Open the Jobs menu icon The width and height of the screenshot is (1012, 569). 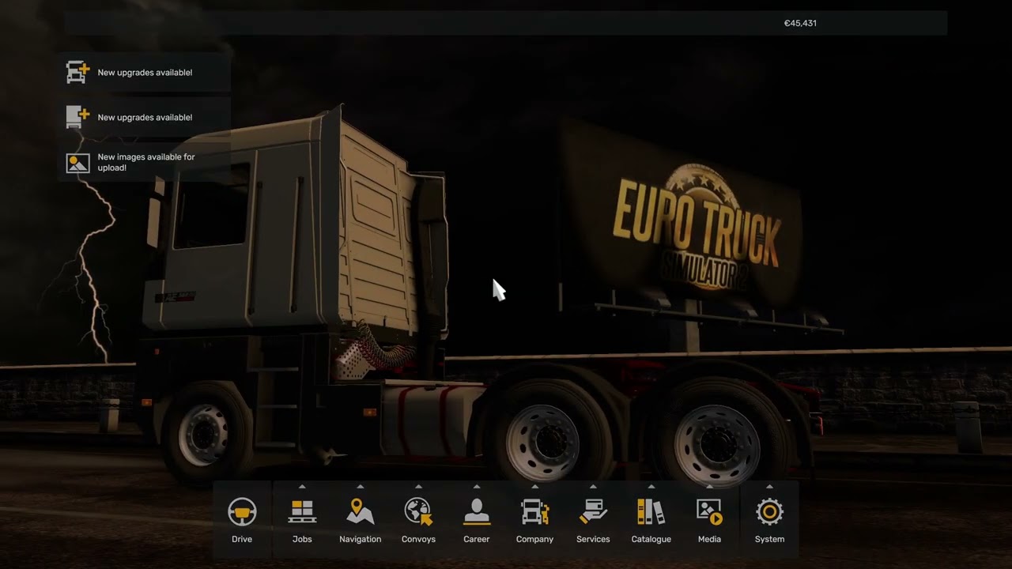point(302,512)
